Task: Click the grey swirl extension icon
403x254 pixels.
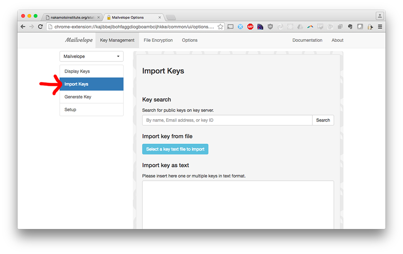Action: (x=280, y=27)
